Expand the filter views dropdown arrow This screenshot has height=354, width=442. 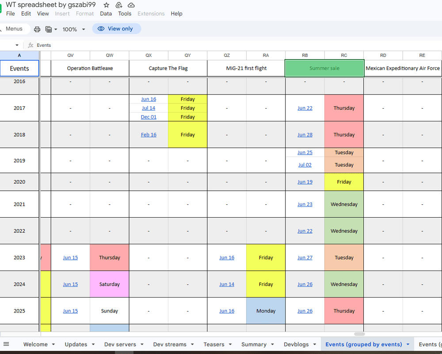coord(56,29)
